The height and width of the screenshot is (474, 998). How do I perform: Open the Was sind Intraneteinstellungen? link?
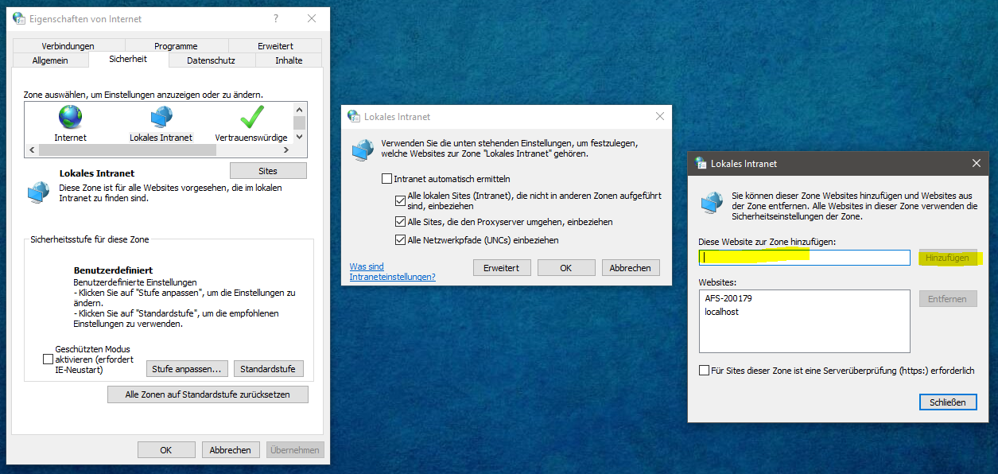tap(393, 272)
